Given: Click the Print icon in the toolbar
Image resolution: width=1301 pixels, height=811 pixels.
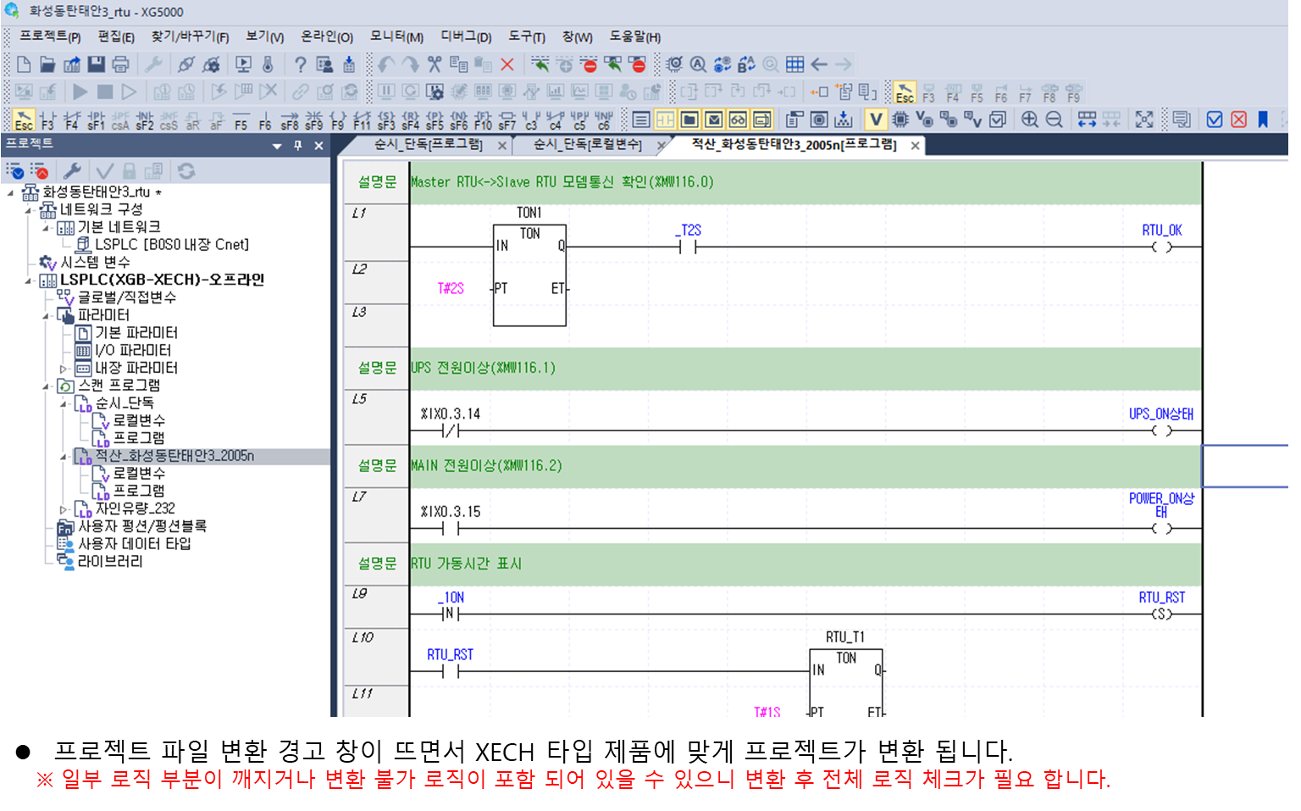Looking at the screenshot, I should pos(120,64).
